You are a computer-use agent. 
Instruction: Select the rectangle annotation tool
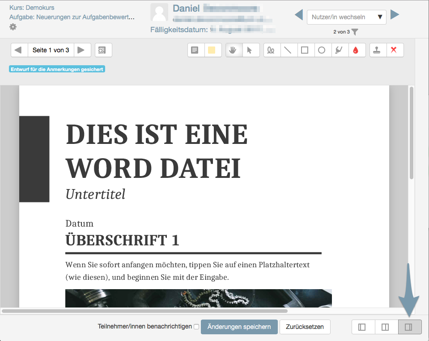(305, 50)
